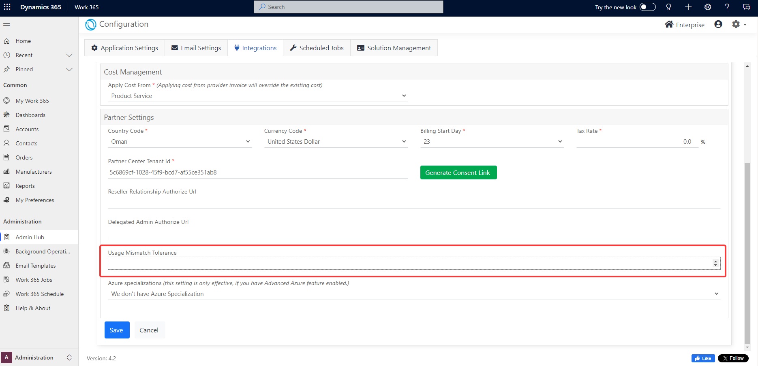The height and width of the screenshot is (366, 758).
Task: Click the lightbulb assistant icon in header
Action: coord(669,7)
